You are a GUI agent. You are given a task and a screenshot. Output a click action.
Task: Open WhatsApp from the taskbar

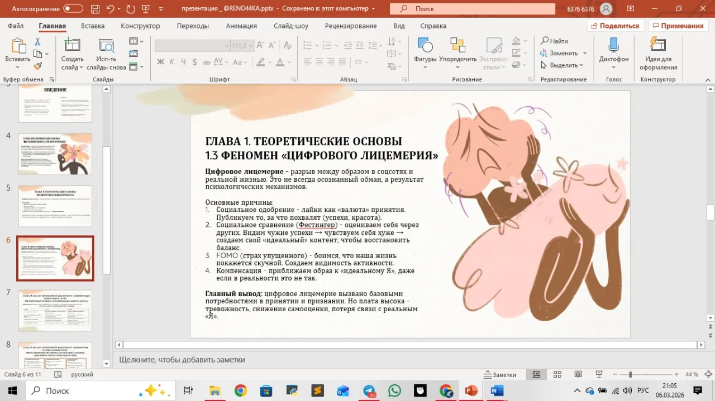tap(394, 390)
